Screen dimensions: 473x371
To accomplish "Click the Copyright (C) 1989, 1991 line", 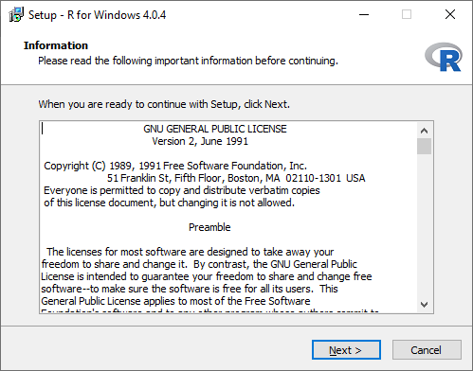I will tap(175, 166).
